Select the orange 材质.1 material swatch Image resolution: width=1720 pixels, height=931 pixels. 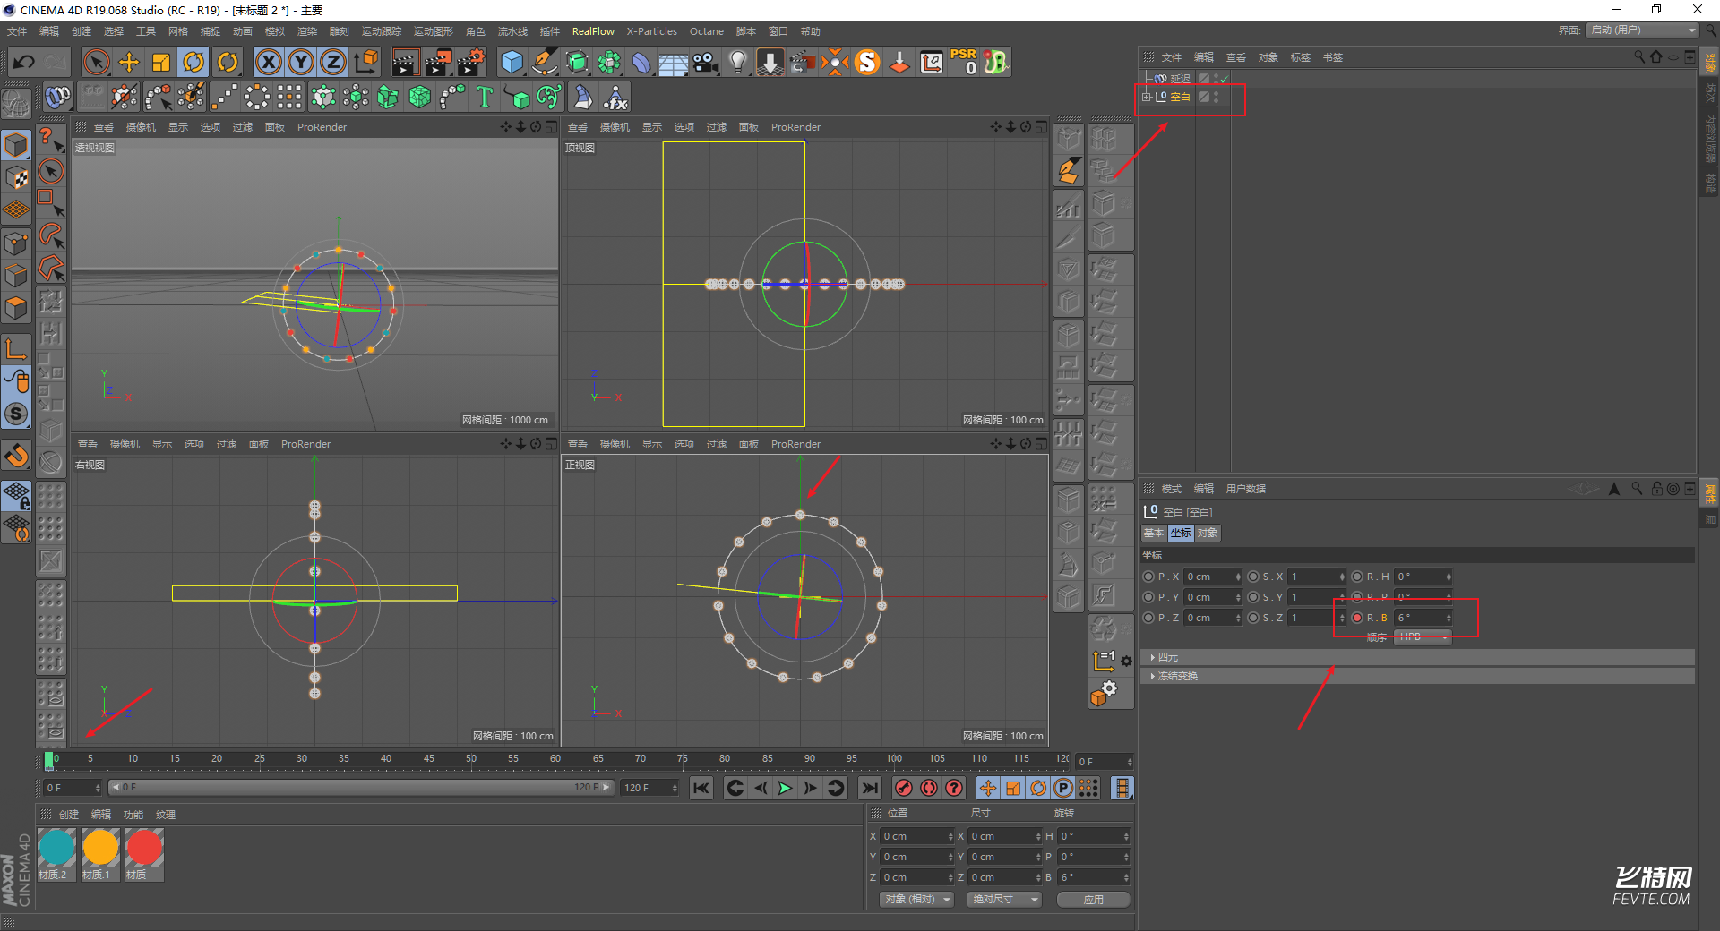pyautogui.click(x=100, y=855)
